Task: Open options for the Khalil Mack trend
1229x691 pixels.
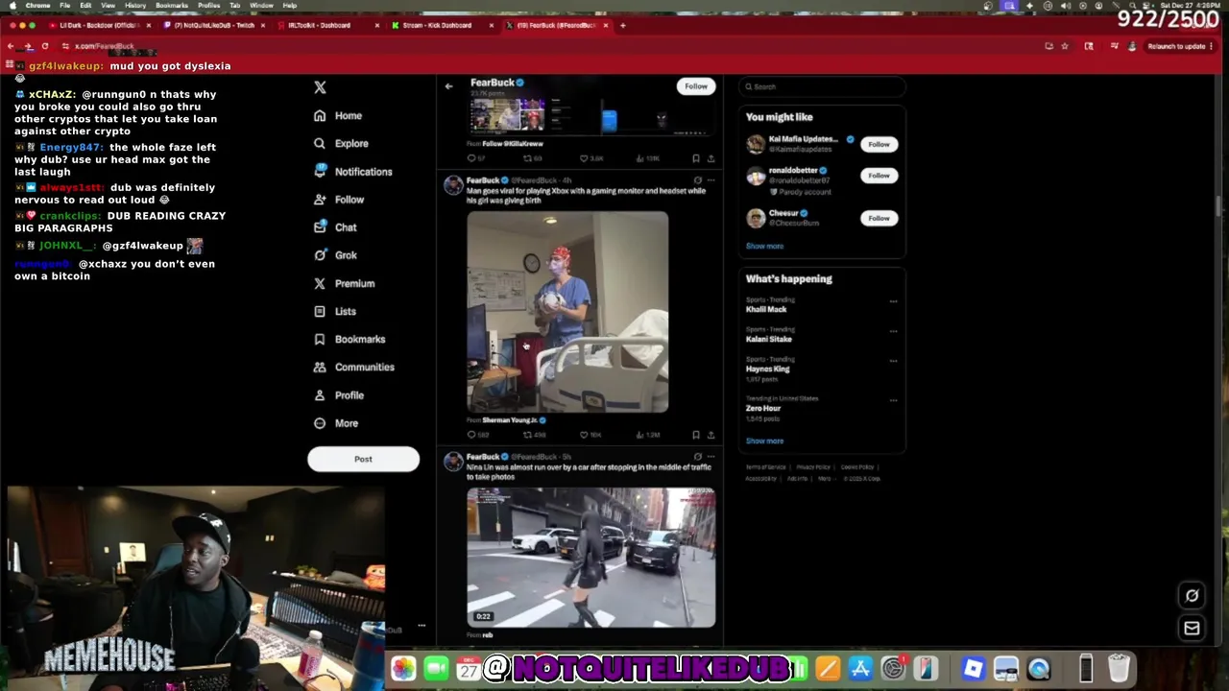Action: pyautogui.click(x=893, y=301)
